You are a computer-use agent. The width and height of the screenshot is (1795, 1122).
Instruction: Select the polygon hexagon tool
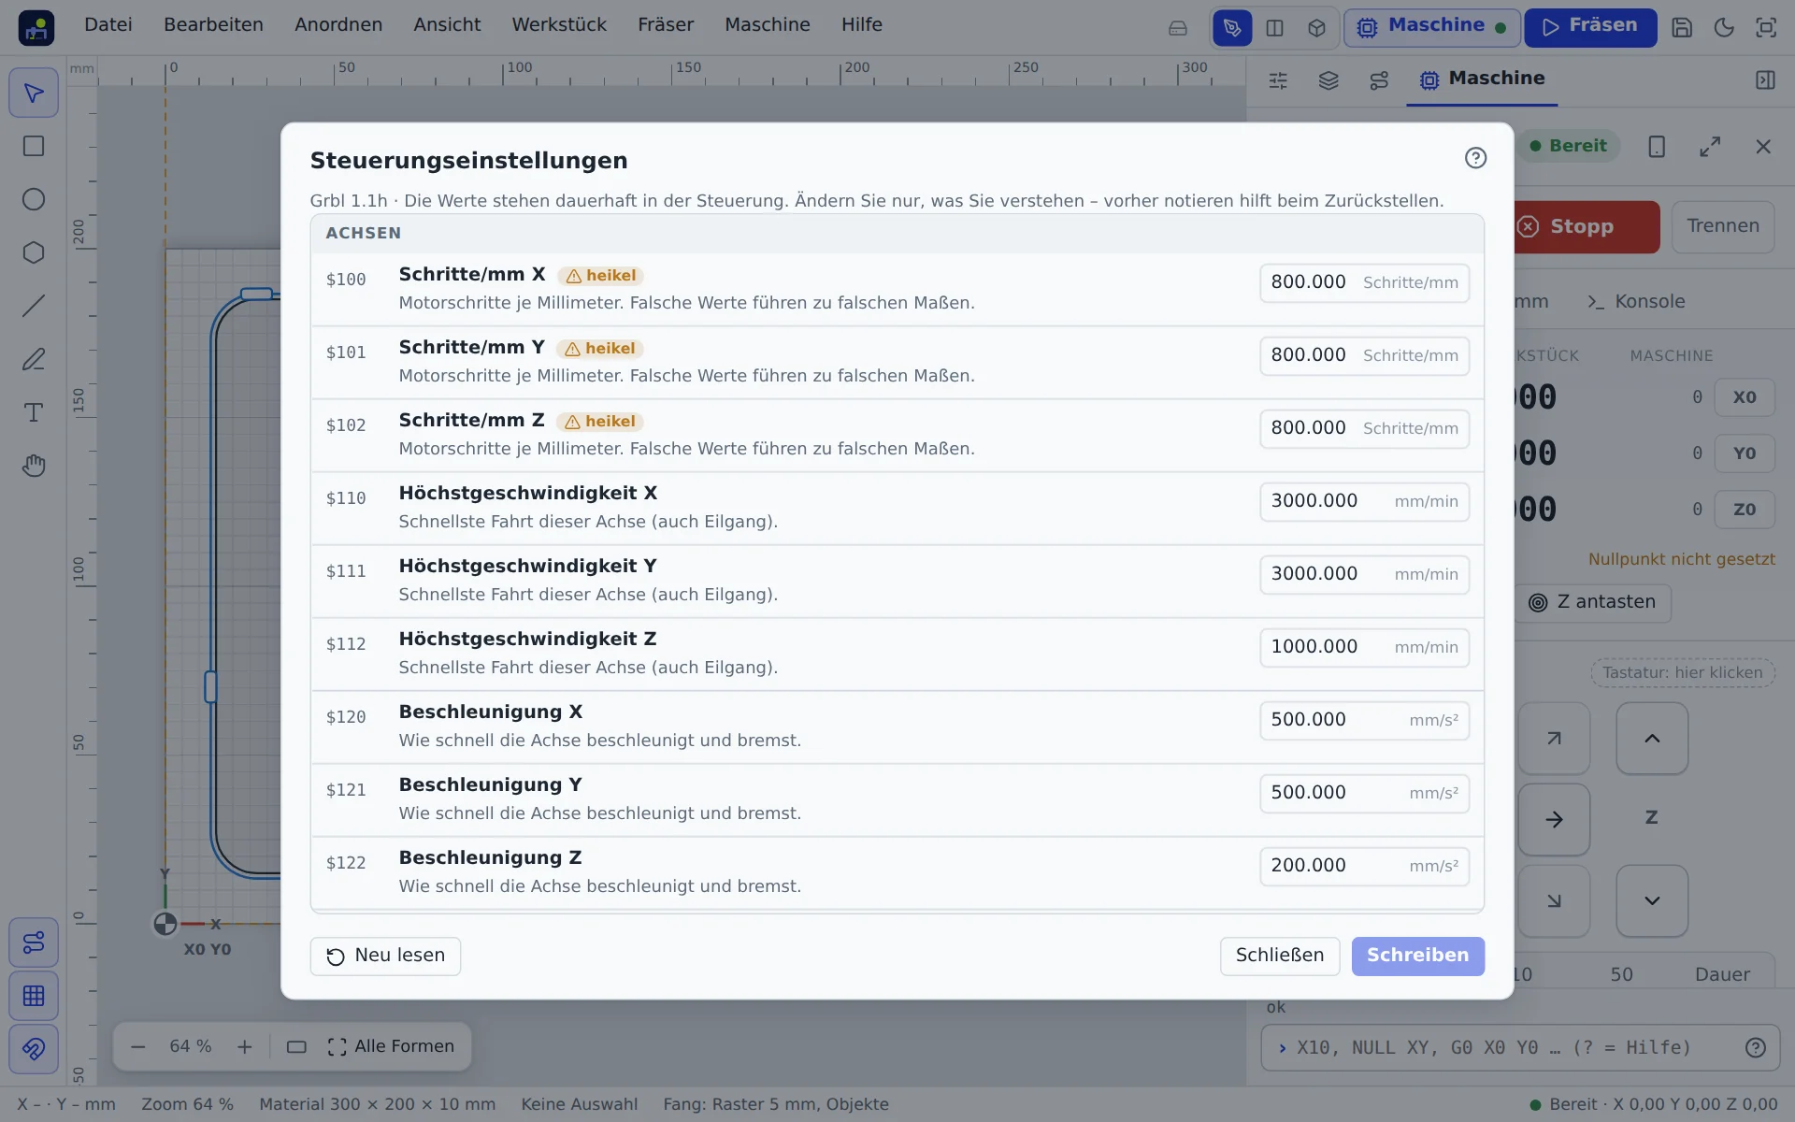click(34, 252)
